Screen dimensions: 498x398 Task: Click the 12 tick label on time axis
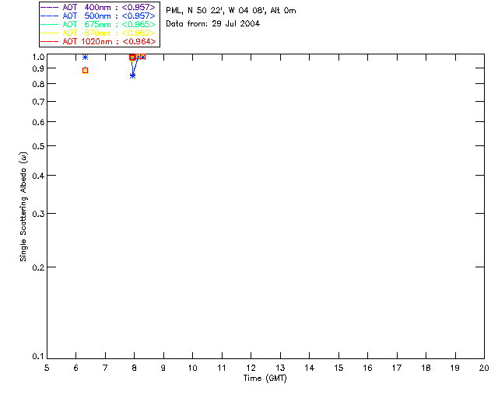(x=251, y=367)
